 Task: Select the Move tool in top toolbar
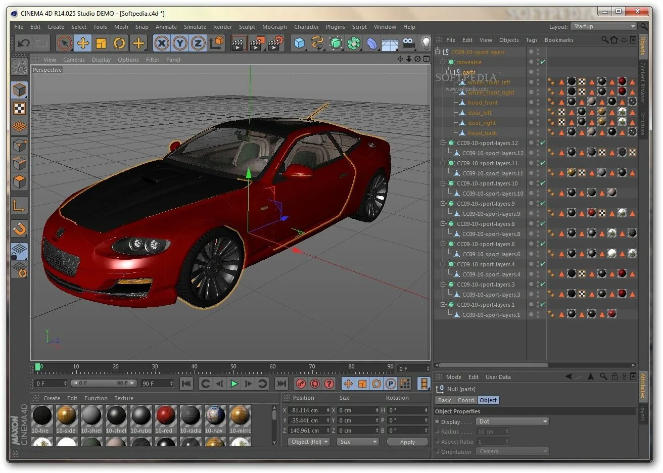tap(83, 43)
